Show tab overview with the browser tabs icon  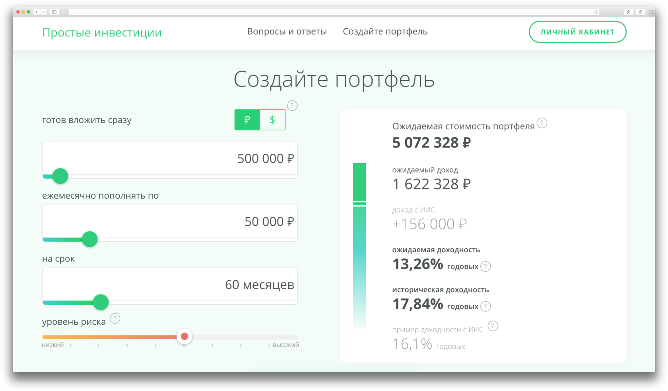pyautogui.click(x=640, y=12)
